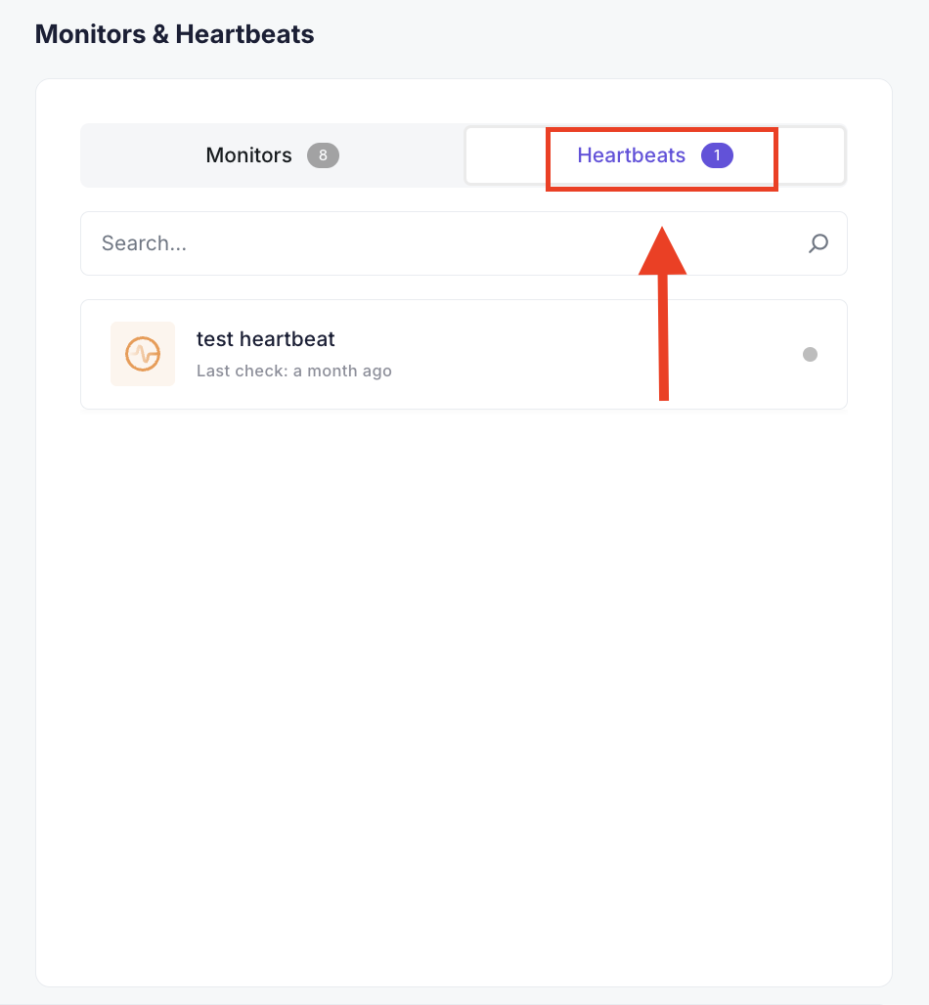929x1005 pixels.
Task: Click the gray status dot on test heartbeat
Action: click(810, 355)
